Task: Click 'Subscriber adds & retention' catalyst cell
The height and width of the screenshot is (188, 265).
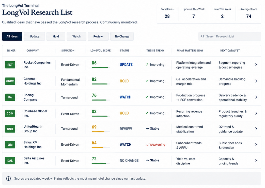Action: pyautogui.click(x=230, y=145)
